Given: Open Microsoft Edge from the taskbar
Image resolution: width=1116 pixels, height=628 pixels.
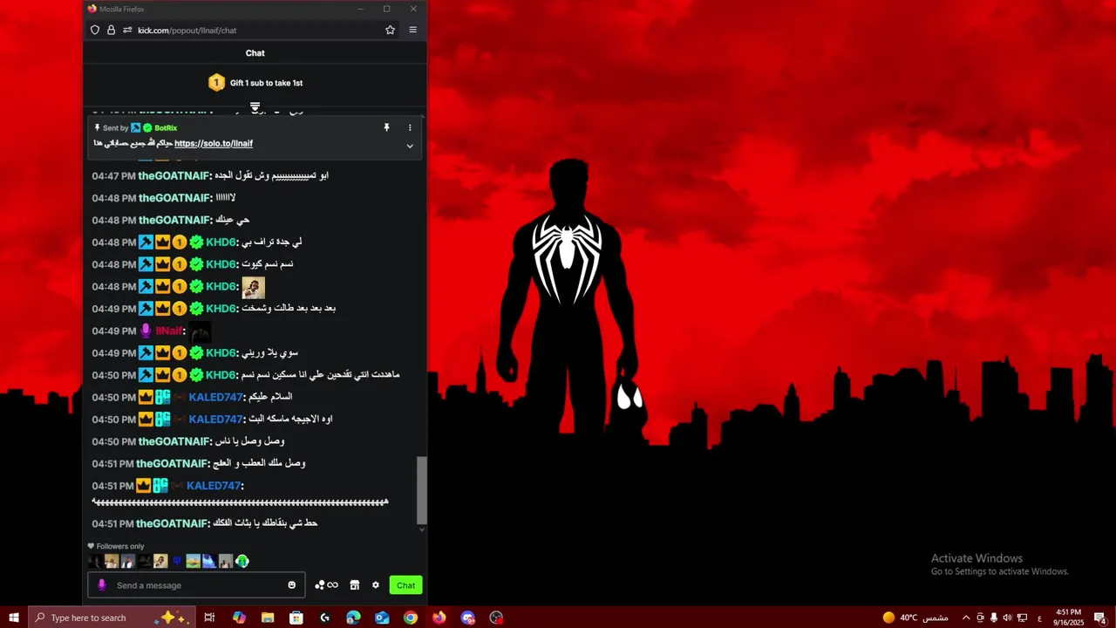Looking at the screenshot, I should point(353,618).
